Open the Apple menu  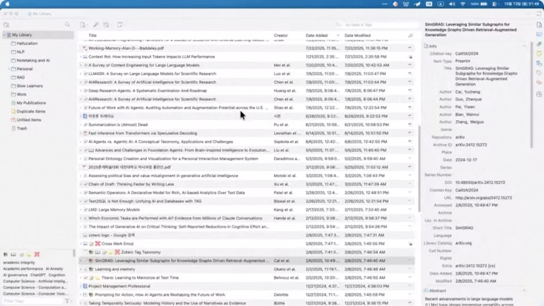coord(7,4)
